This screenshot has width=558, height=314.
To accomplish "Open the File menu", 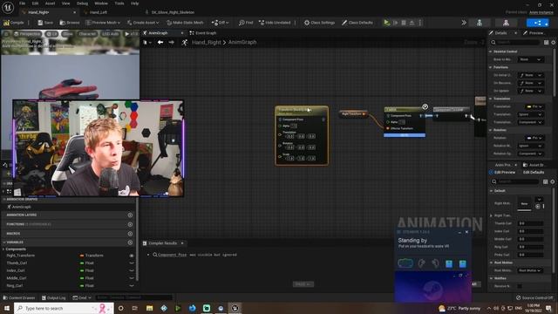I will (22, 3).
